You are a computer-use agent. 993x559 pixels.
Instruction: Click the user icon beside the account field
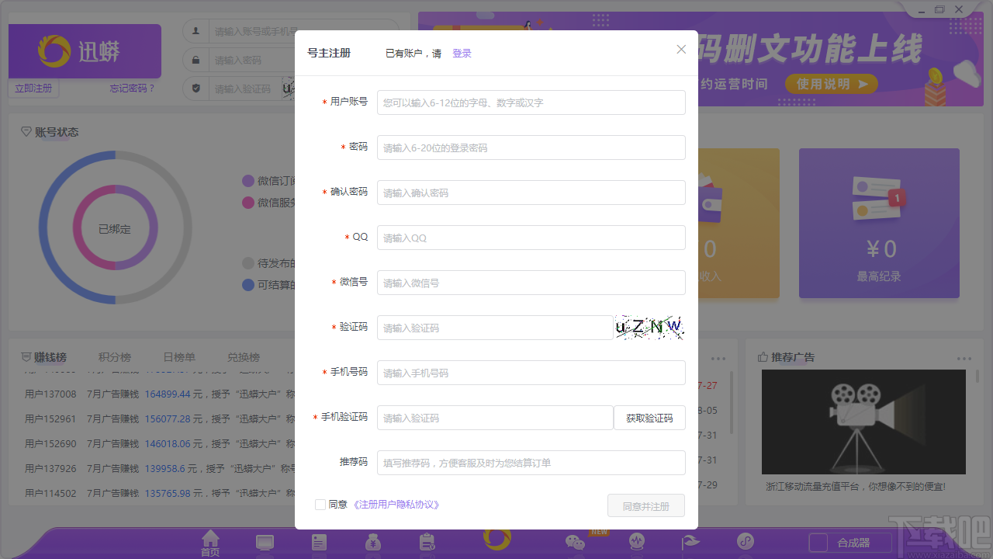coord(195,32)
